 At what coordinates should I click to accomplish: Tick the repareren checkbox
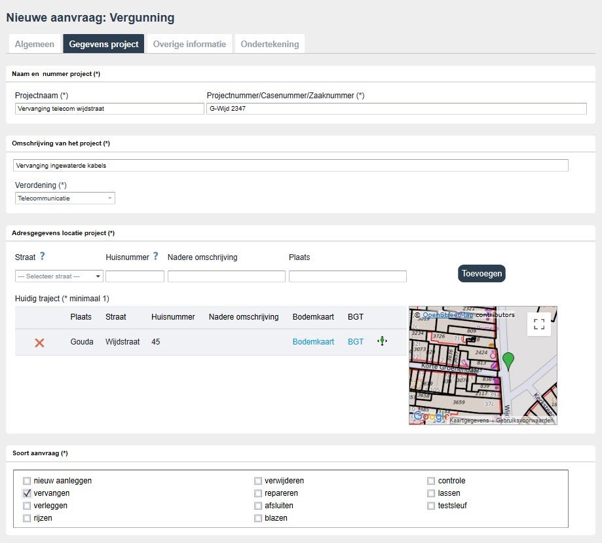click(258, 493)
